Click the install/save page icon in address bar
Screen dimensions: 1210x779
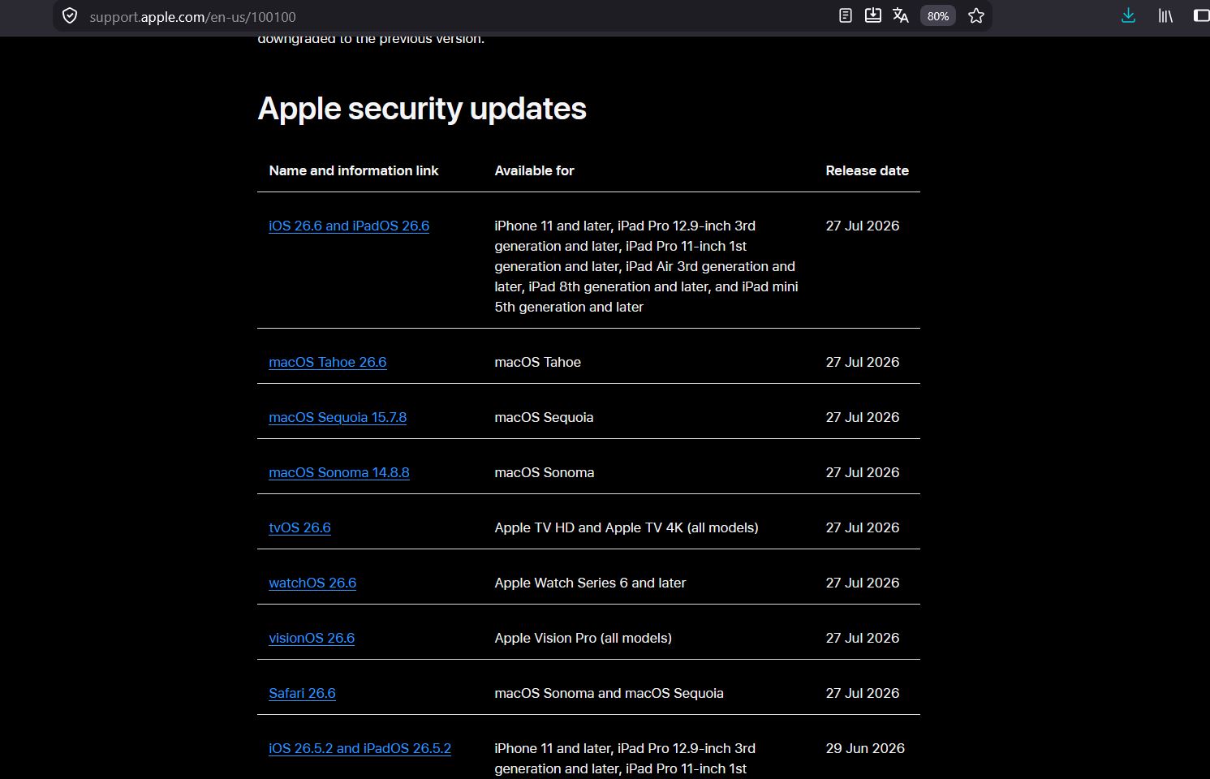coord(873,15)
